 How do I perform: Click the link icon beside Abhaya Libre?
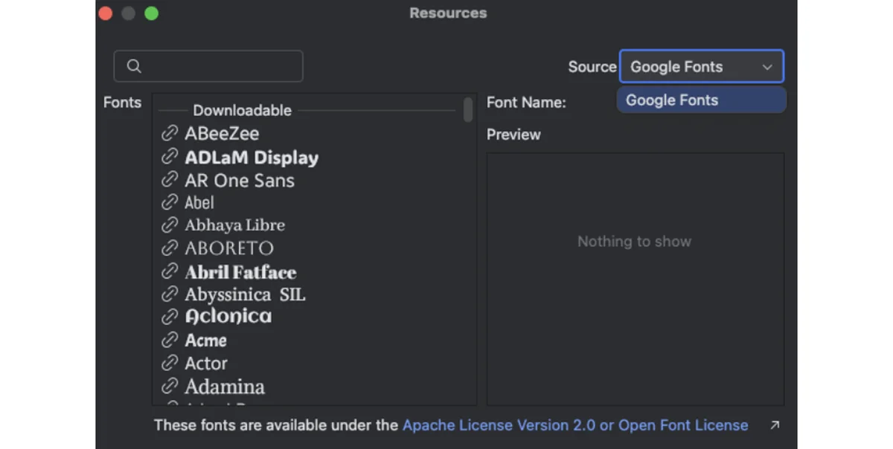click(x=170, y=224)
